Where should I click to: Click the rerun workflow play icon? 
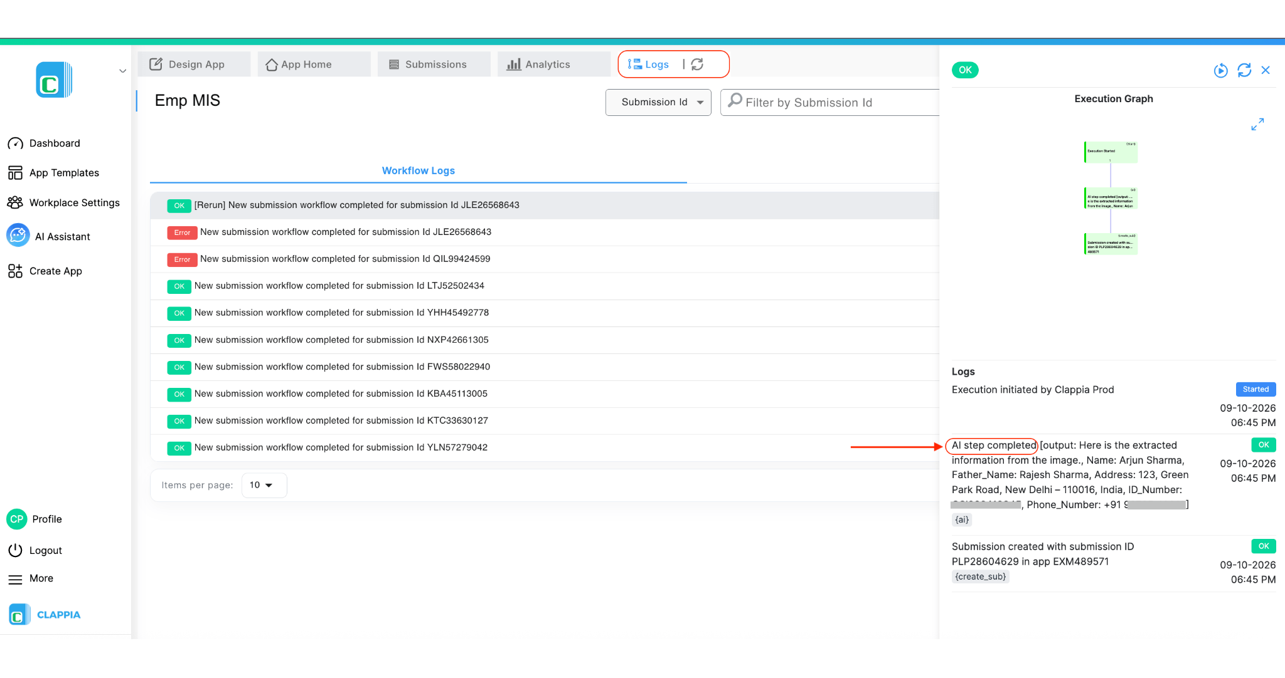(1220, 71)
